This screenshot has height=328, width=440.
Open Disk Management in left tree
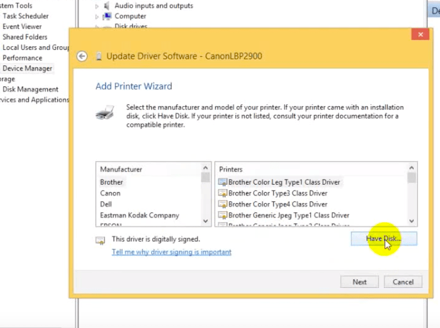pos(30,90)
